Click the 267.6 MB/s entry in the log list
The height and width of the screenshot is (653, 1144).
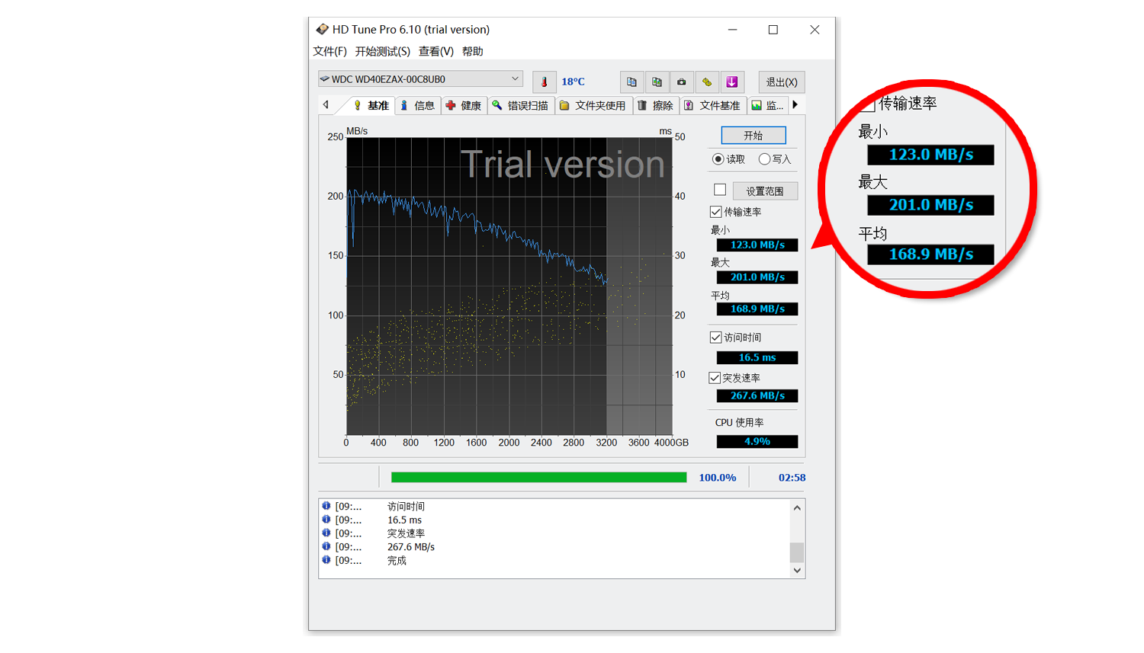(411, 546)
